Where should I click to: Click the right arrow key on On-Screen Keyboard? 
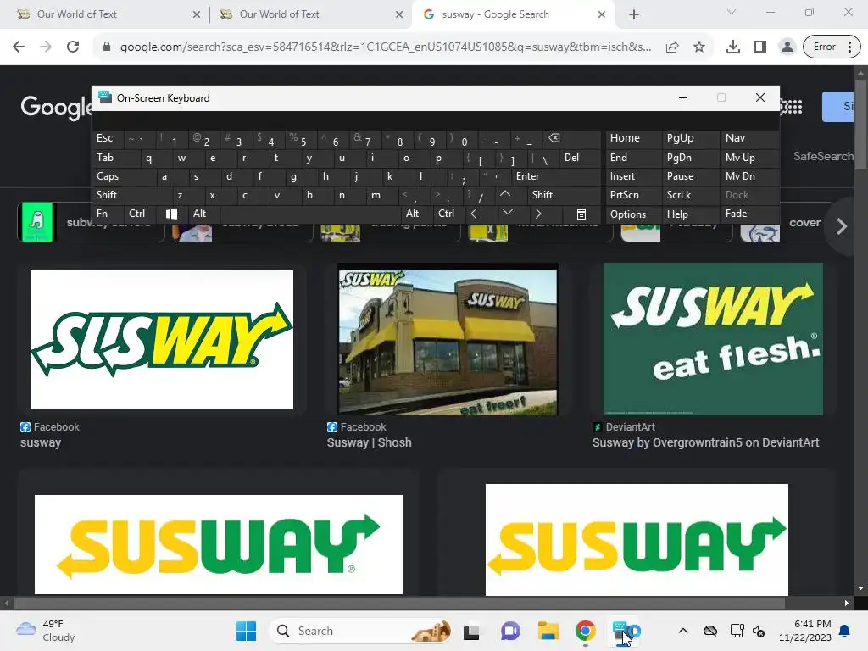pyautogui.click(x=538, y=214)
